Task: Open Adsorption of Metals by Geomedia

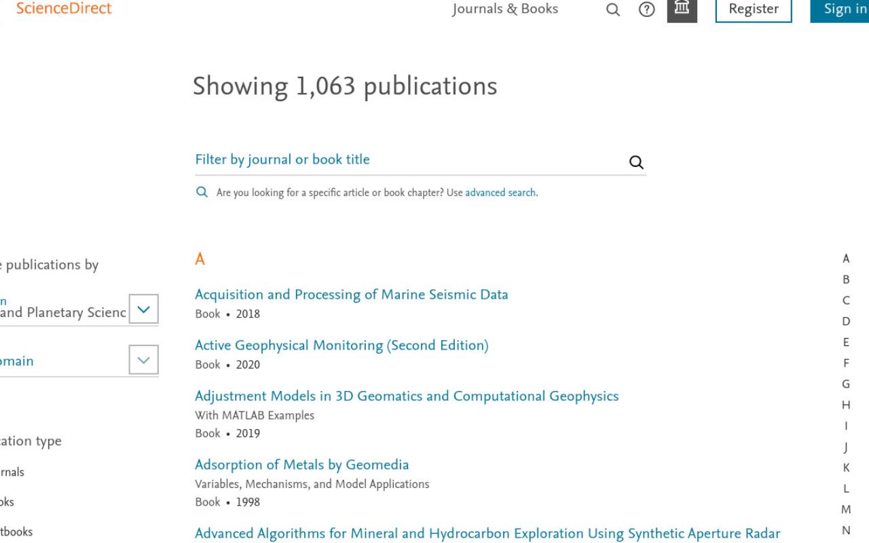Action: click(x=302, y=465)
